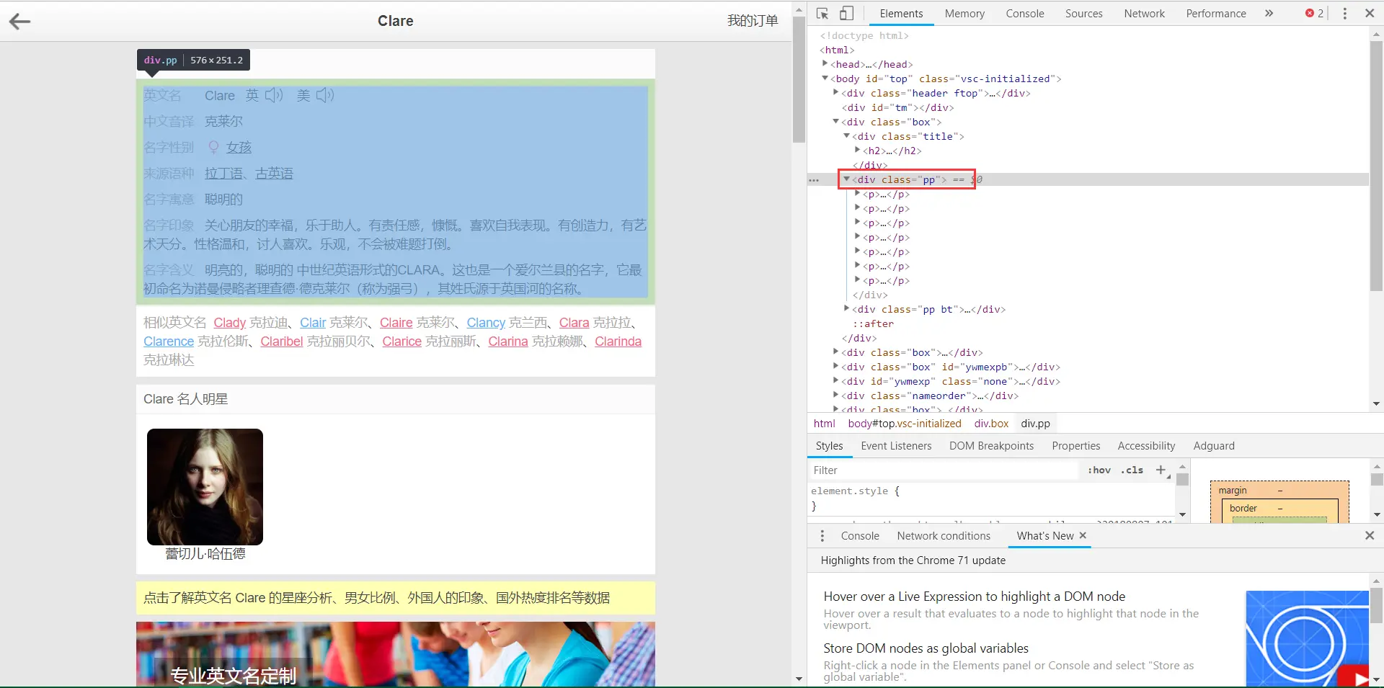Viewport: 1384px width, 688px height.
Task: Toggle the device toolbar icon
Action: (x=847, y=13)
